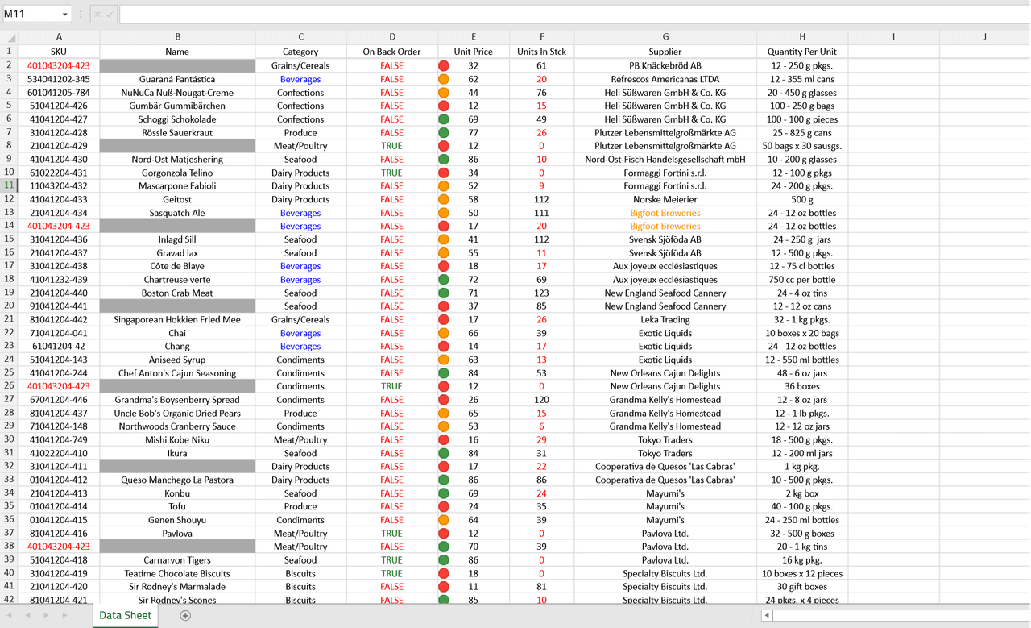Image resolution: width=1031 pixels, height=628 pixels.
Task: Click the status circle in Geitost row
Action: point(444,199)
